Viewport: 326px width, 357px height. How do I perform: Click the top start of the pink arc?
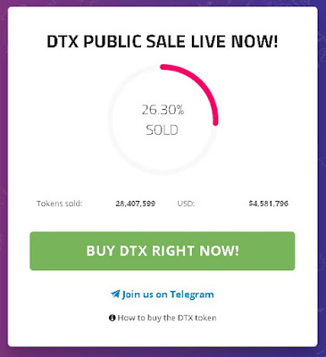(163, 67)
